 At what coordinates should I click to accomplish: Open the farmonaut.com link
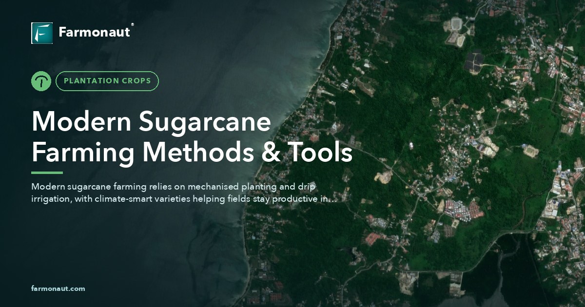pyautogui.click(x=58, y=288)
